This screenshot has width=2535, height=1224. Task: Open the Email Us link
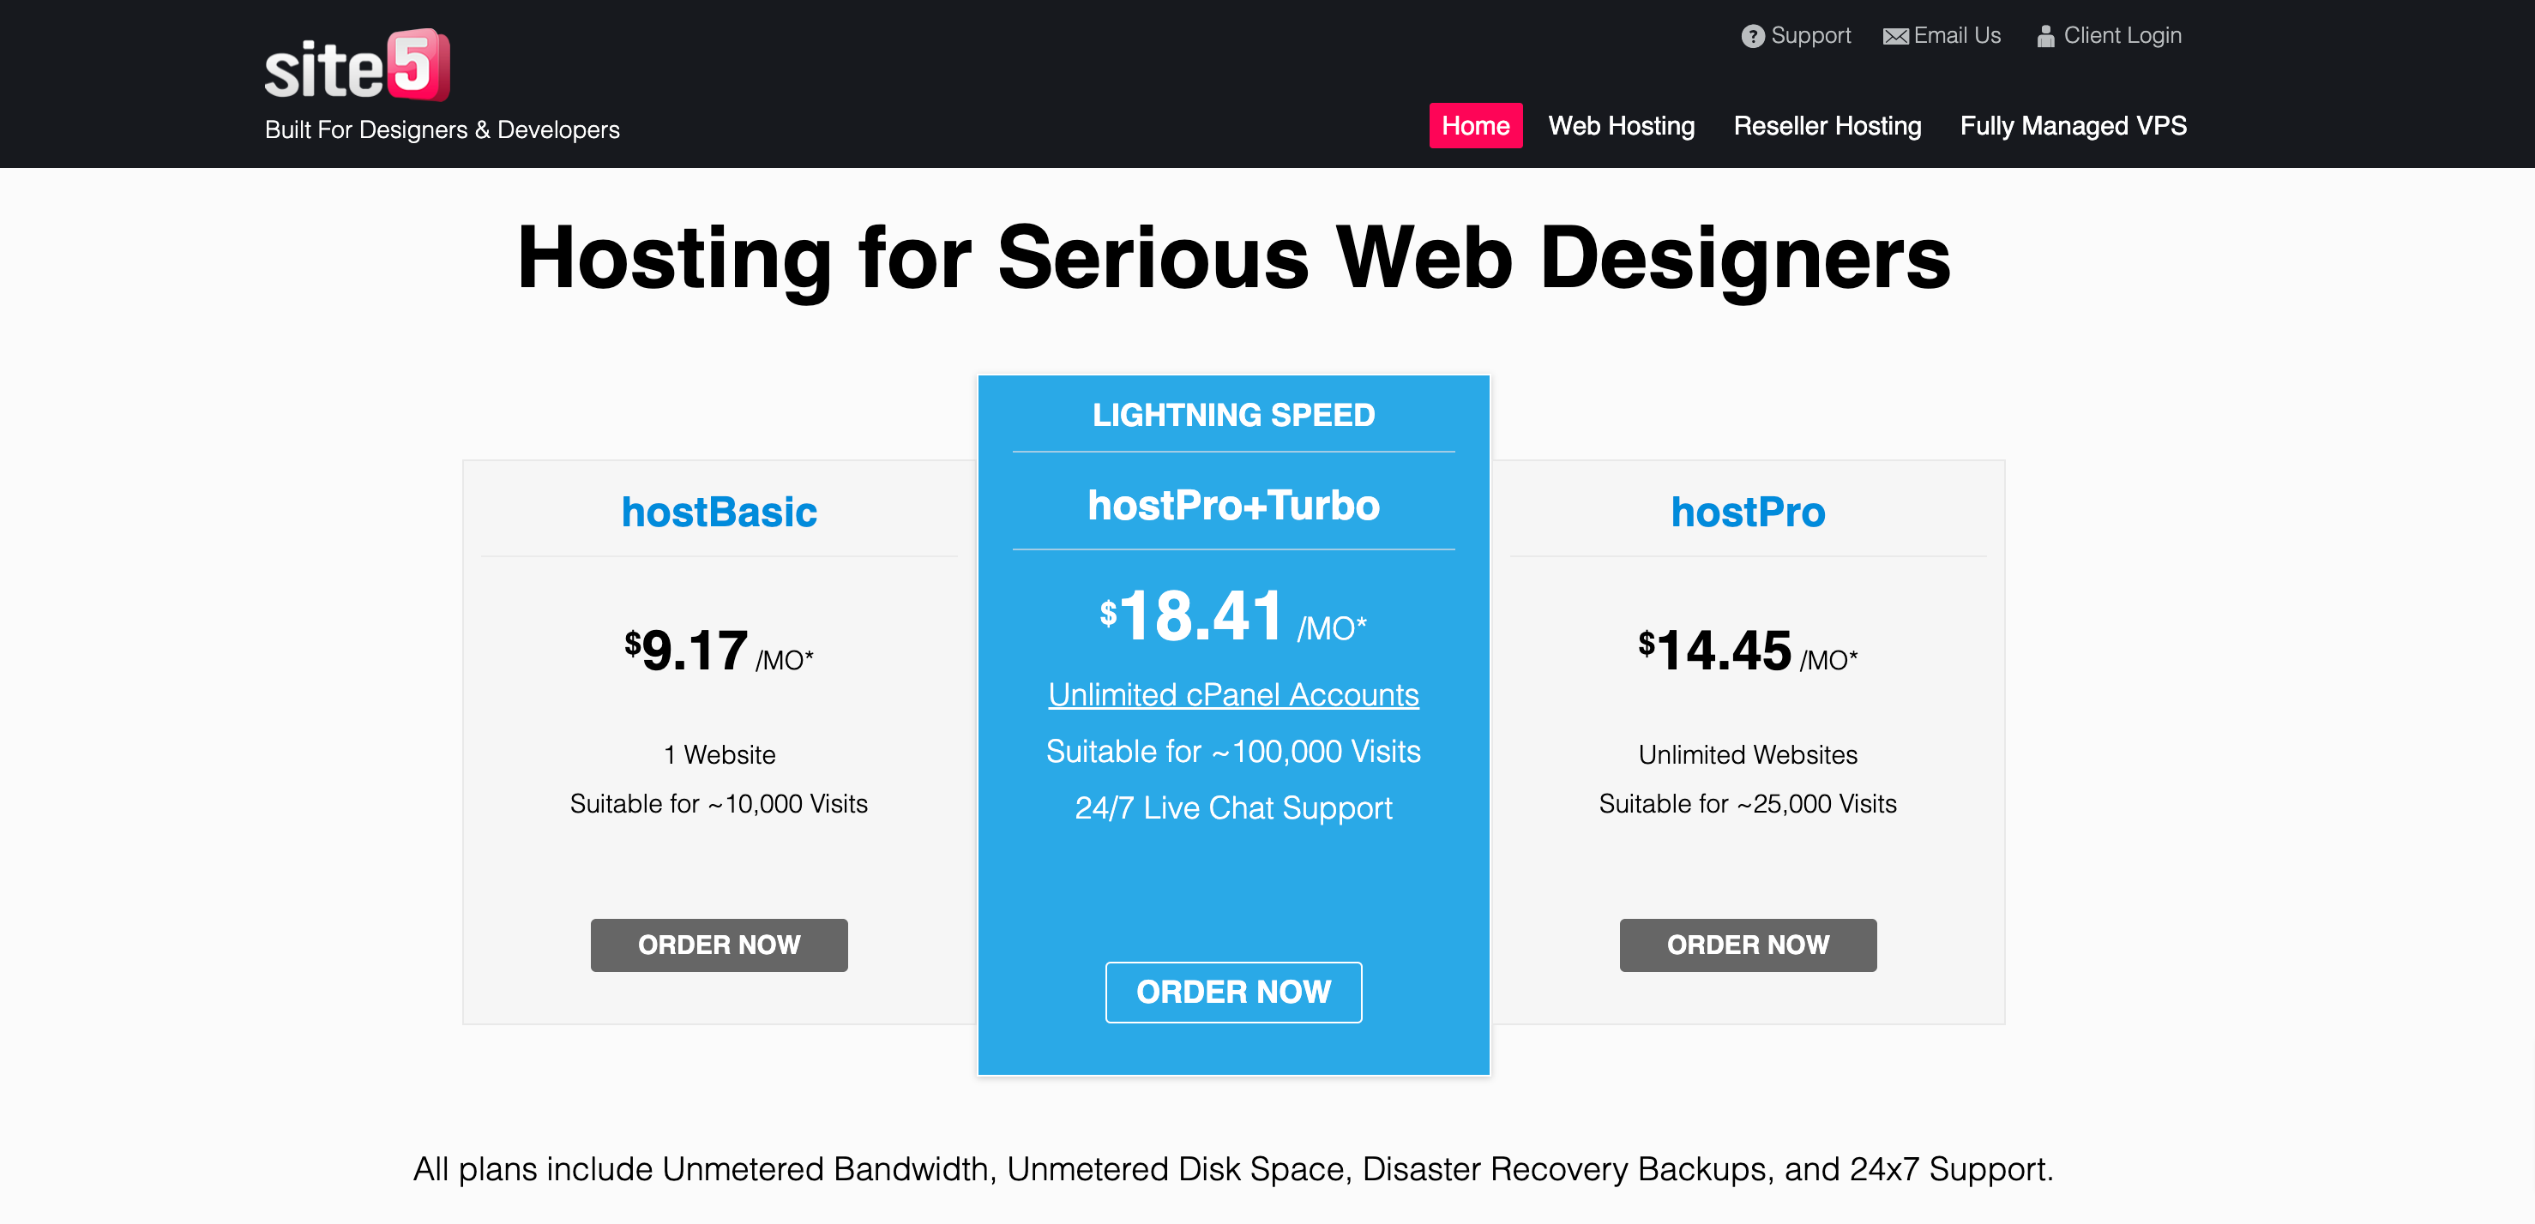point(1957,35)
